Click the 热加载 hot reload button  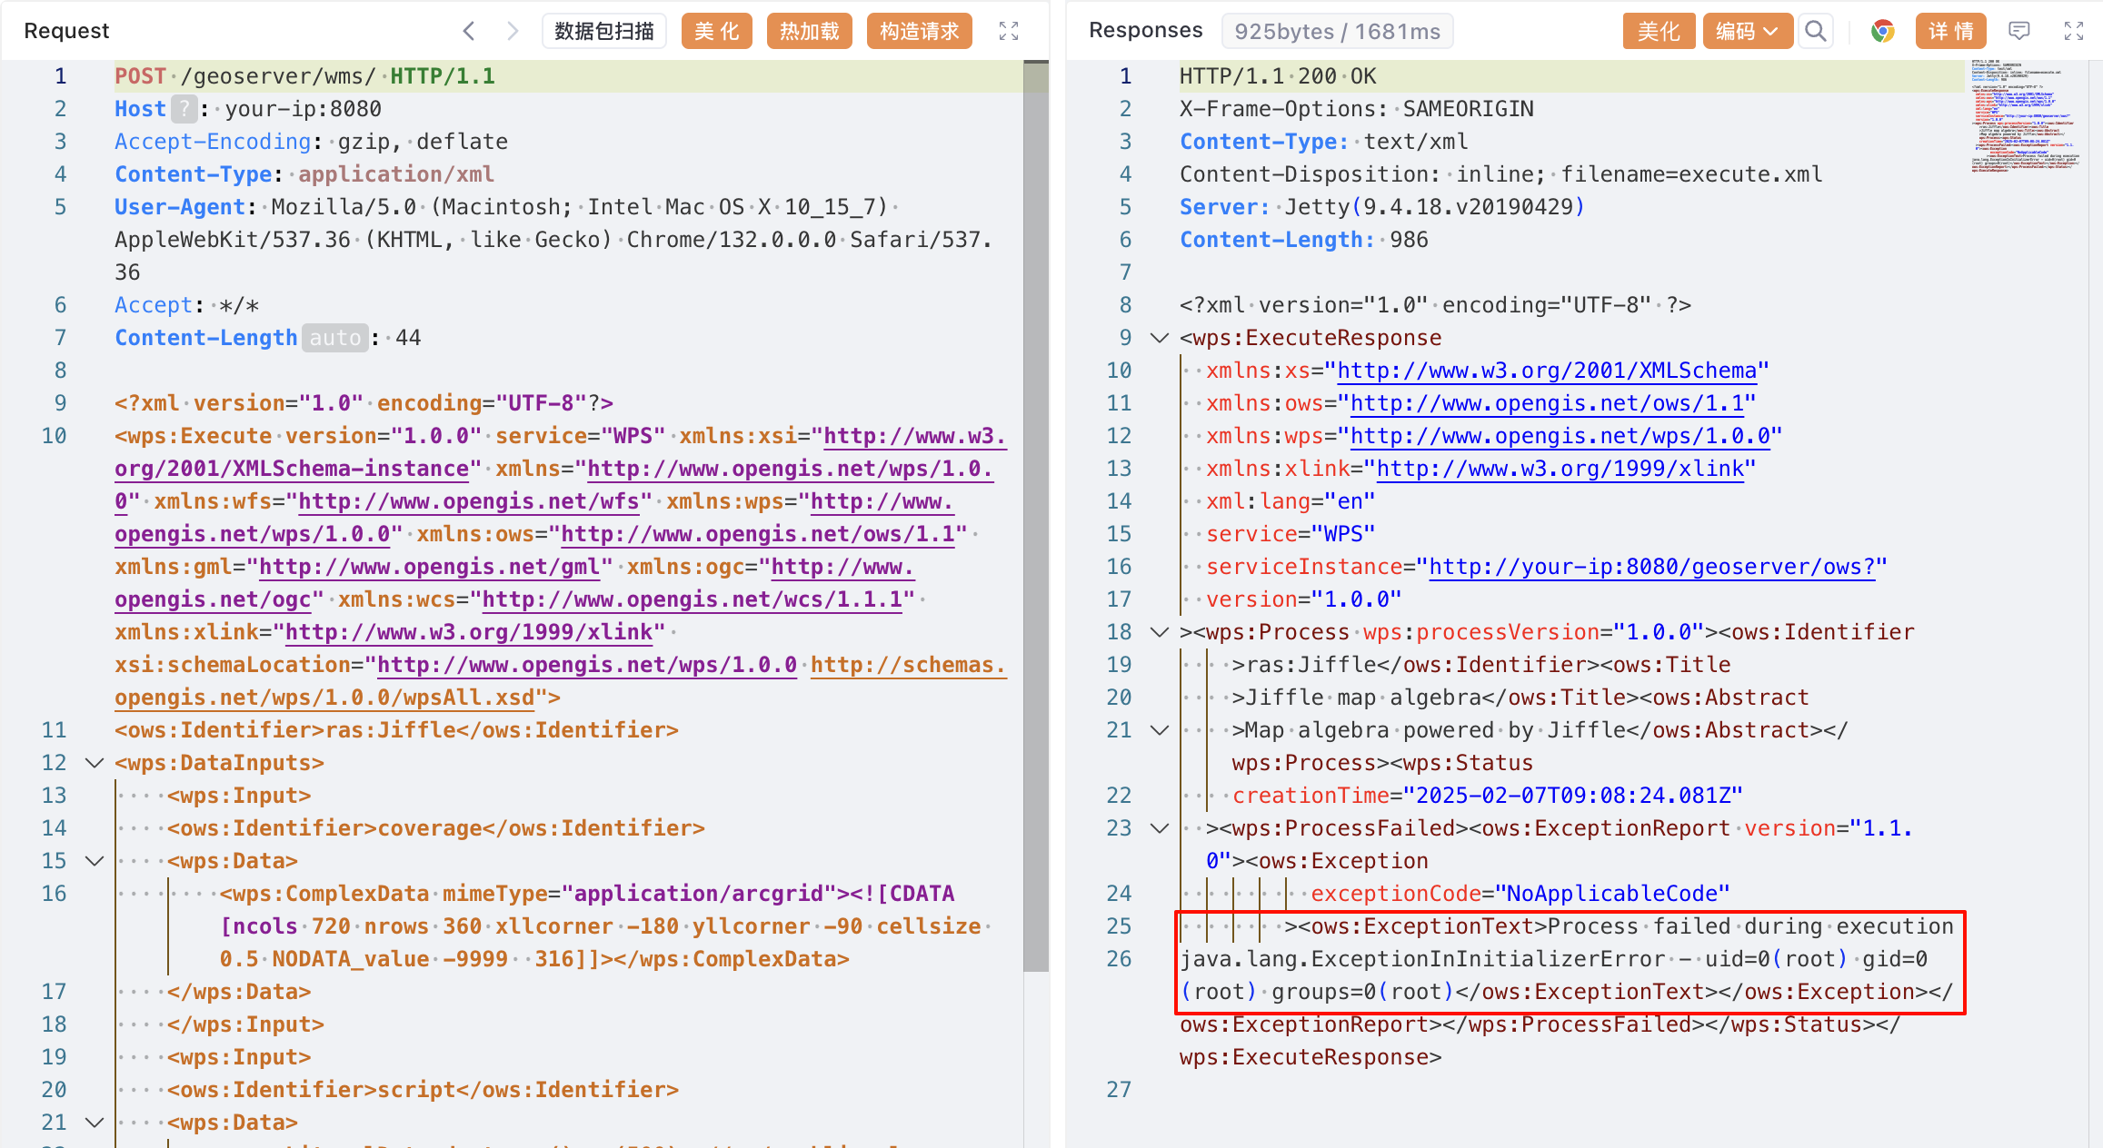(x=809, y=31)
